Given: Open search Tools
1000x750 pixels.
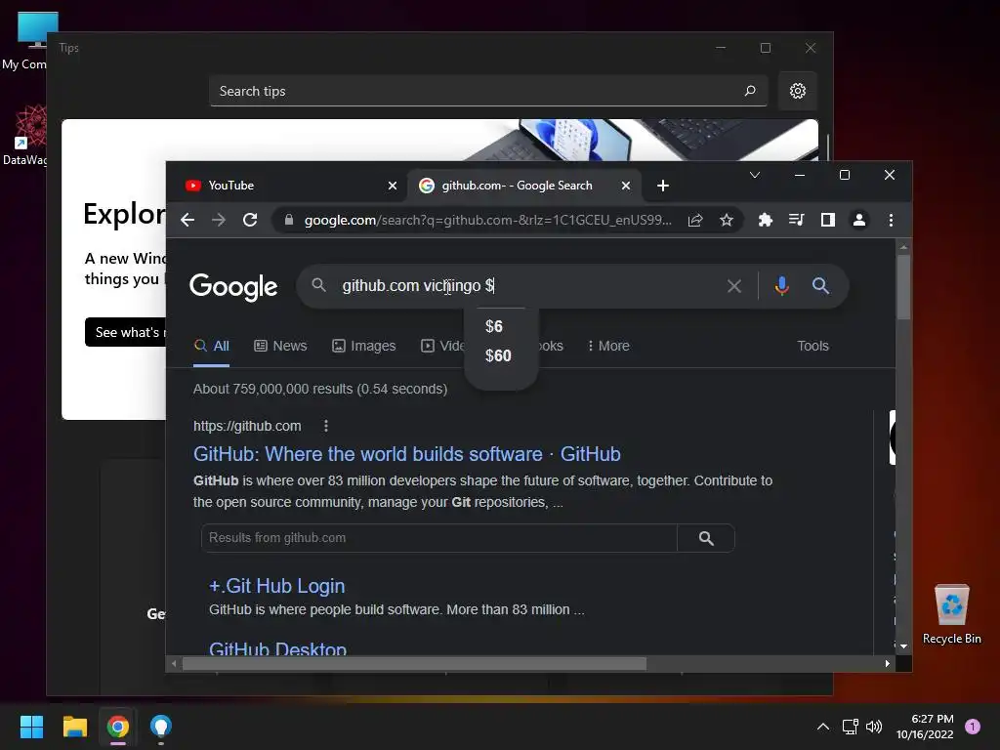Looking at the screenshot, I should pos(812,346).
